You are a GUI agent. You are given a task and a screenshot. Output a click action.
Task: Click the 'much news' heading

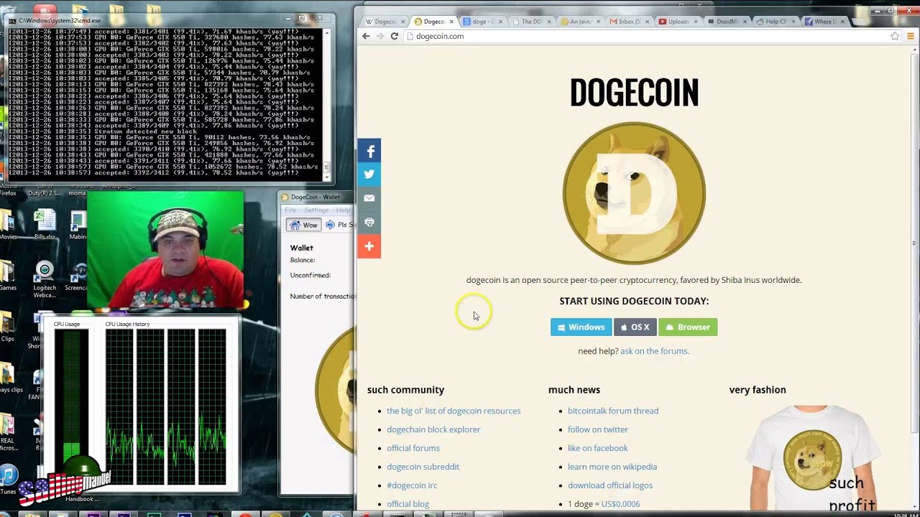[x=574, y=390]
